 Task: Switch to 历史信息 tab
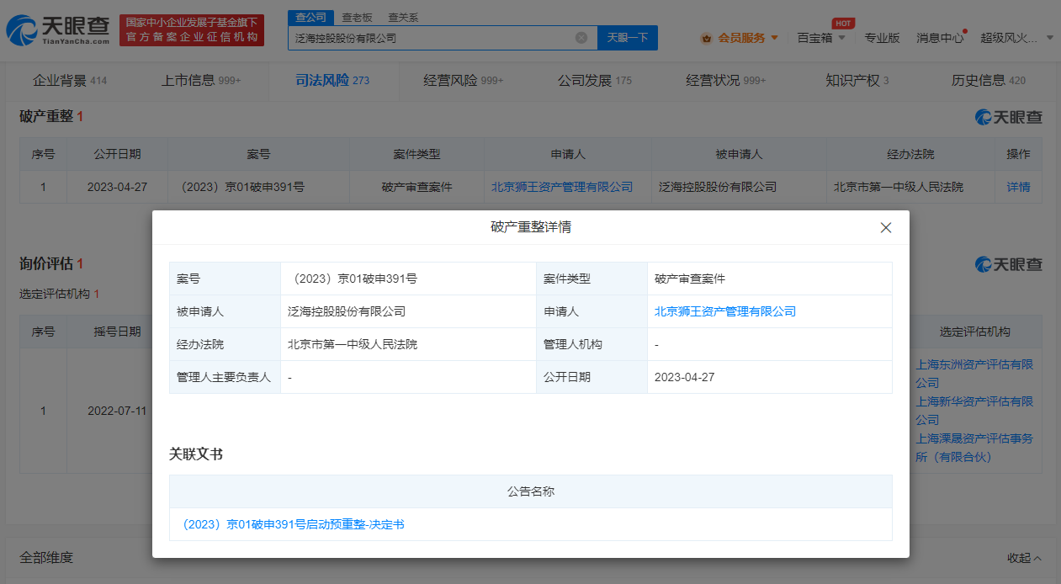click(989, 81)
